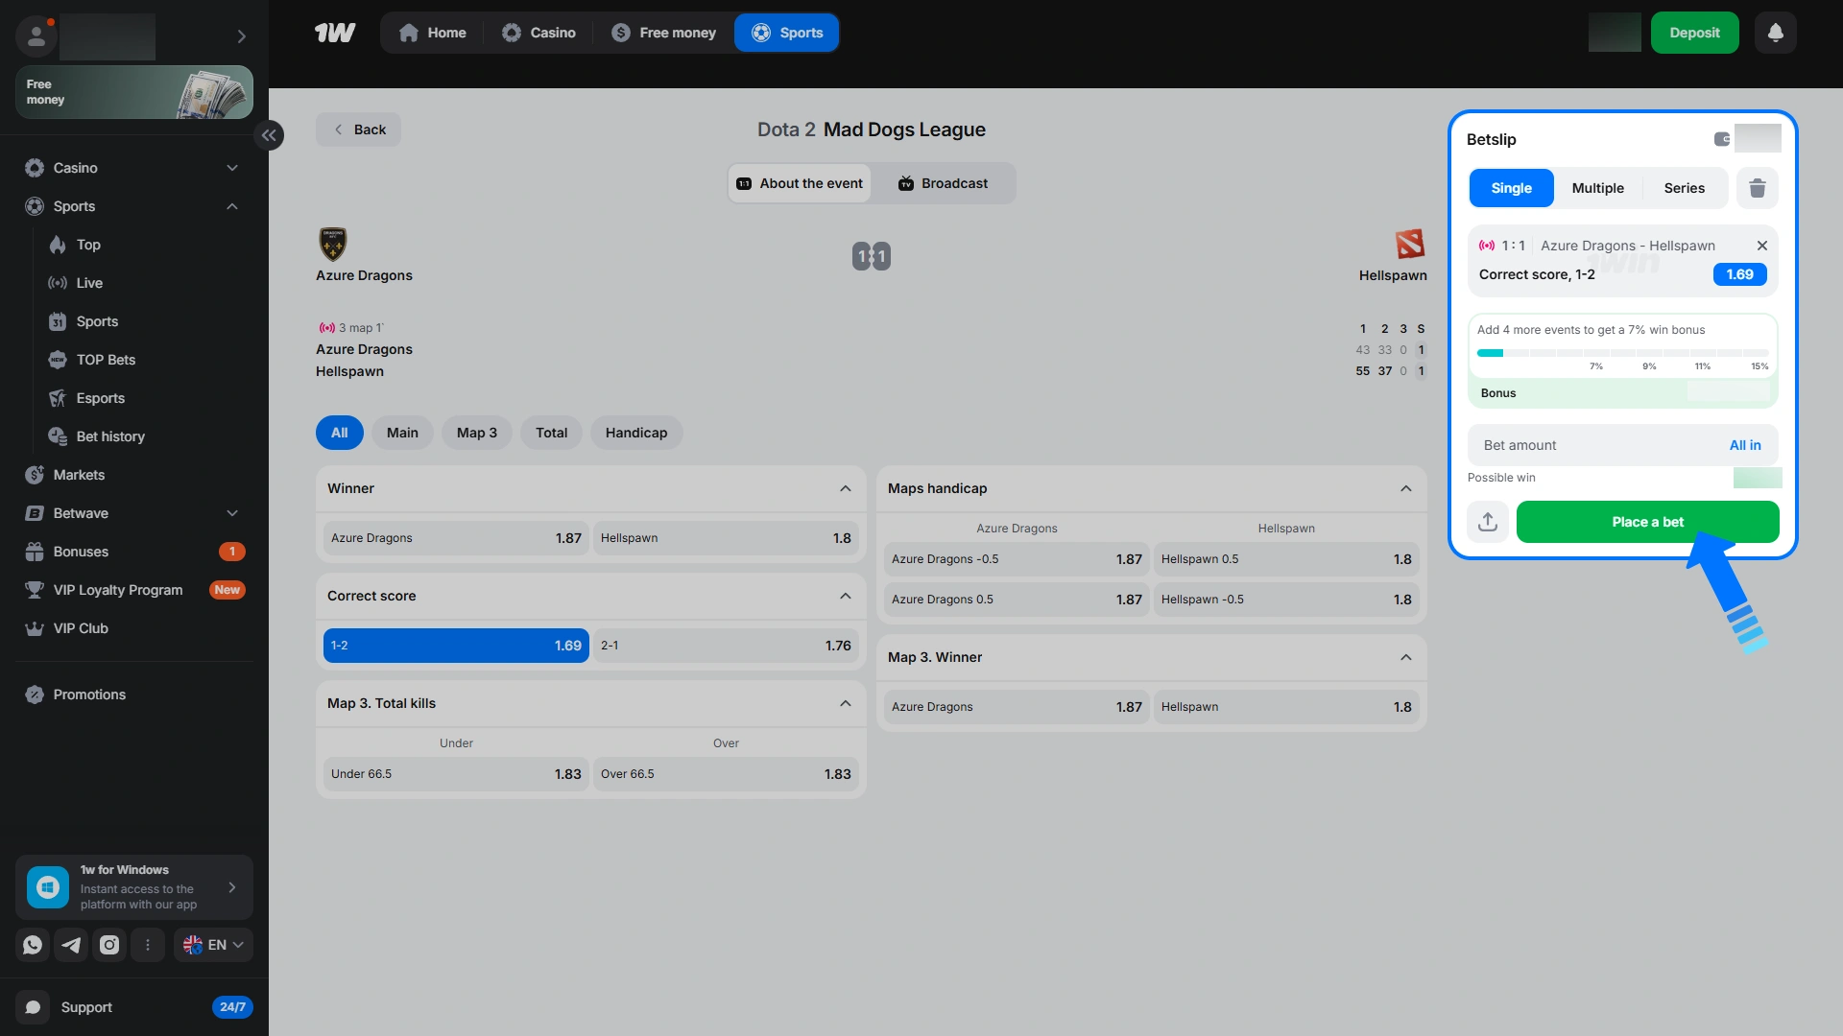Expand profile chevron at top of sidebar
Screen dimensions: 1843x1036
242,36
